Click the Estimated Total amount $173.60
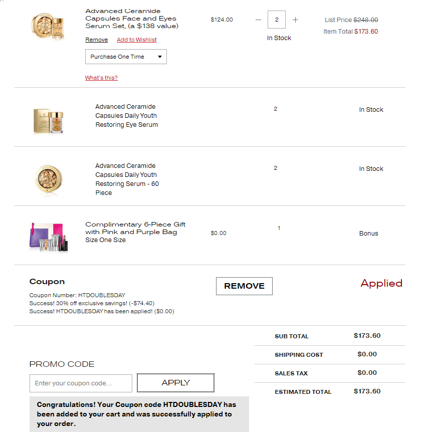 click(x=367, y=391)
